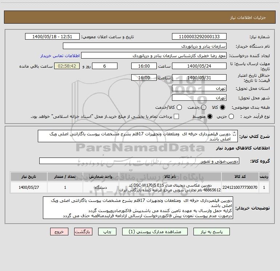280x271 pixels.
Task: Click the نام کالا column header
Action: [170, 176]
